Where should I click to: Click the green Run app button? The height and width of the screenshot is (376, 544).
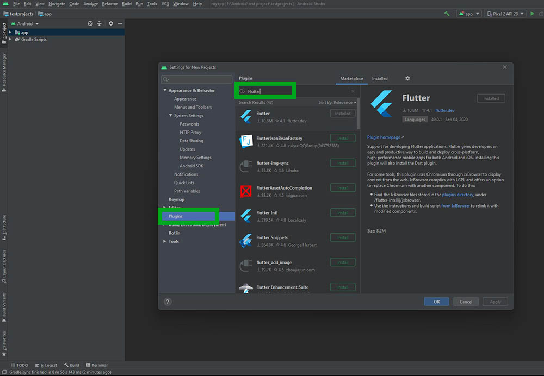pyautogui.click(x=531, y=14)
